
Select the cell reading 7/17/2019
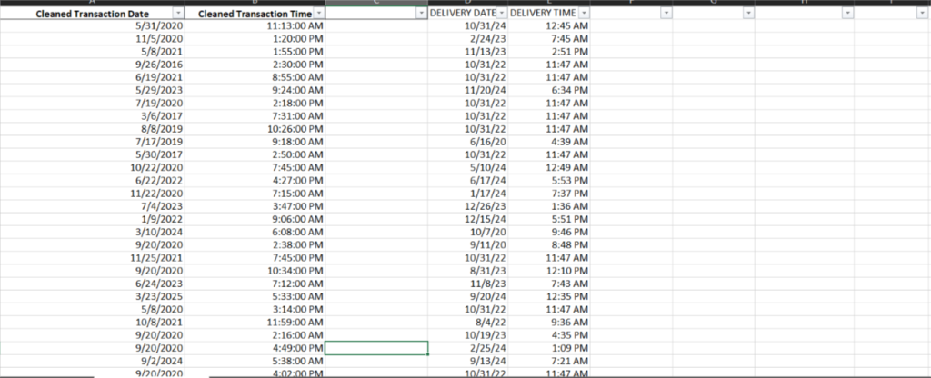pos(93,142)
